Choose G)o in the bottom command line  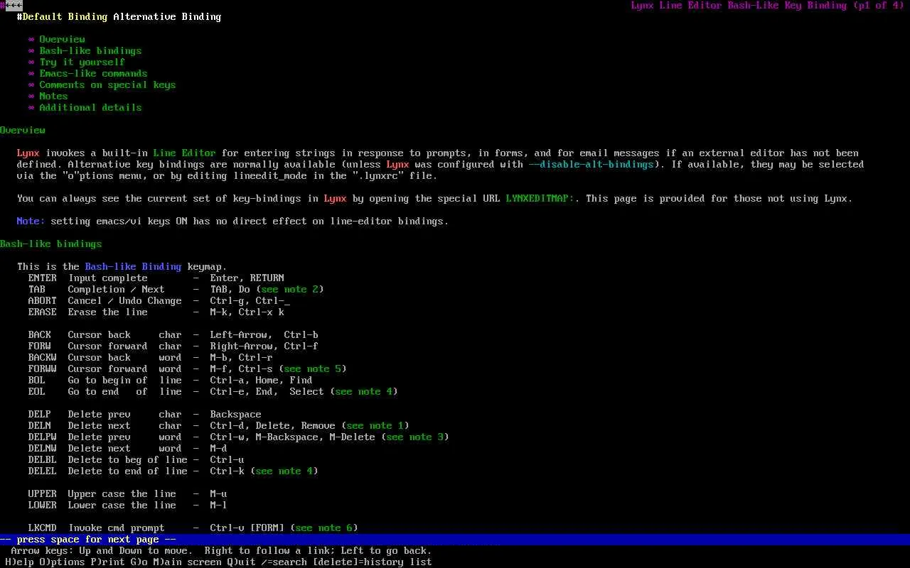coord(139,562)
